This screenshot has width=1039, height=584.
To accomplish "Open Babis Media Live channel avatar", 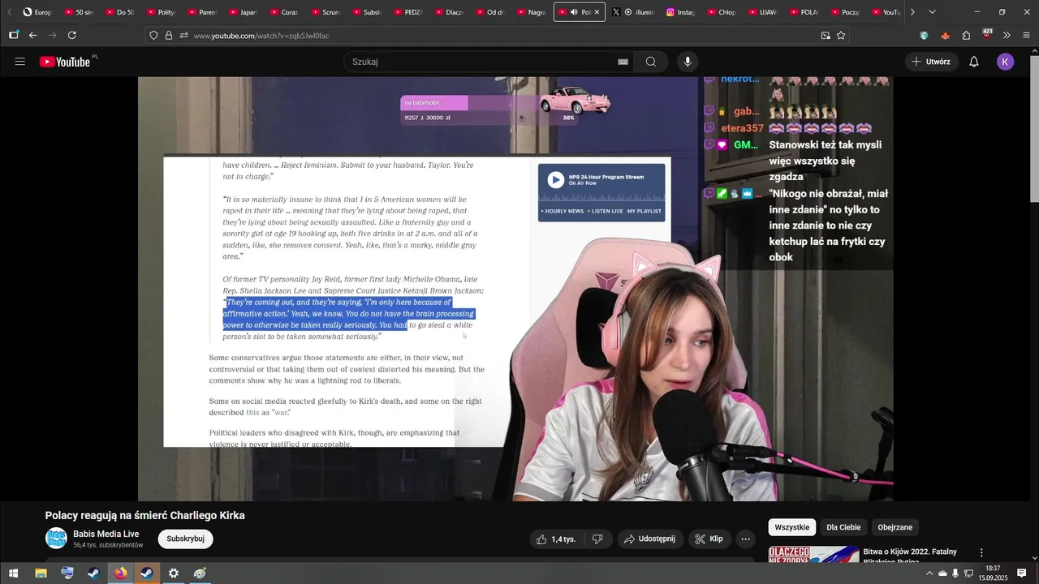I will coord(56,539).
